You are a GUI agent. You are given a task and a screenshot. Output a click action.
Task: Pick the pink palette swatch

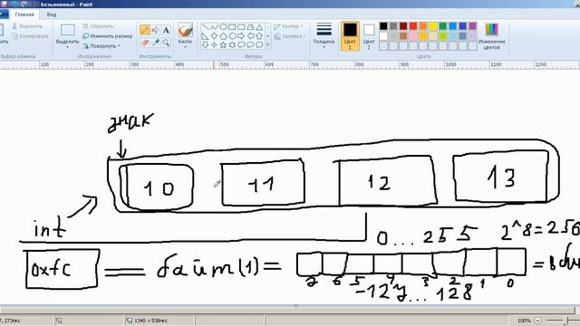(413, 36)
